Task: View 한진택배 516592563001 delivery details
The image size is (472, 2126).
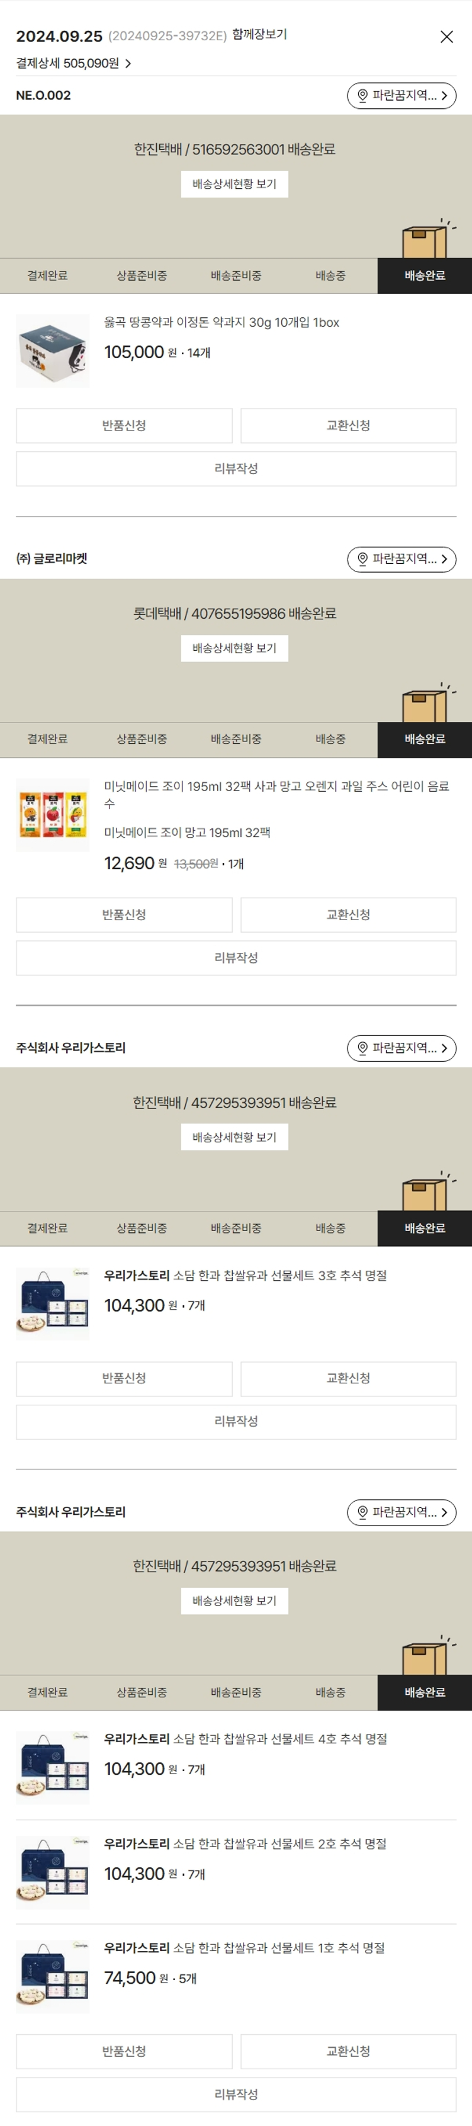Action: coord(234,184)
